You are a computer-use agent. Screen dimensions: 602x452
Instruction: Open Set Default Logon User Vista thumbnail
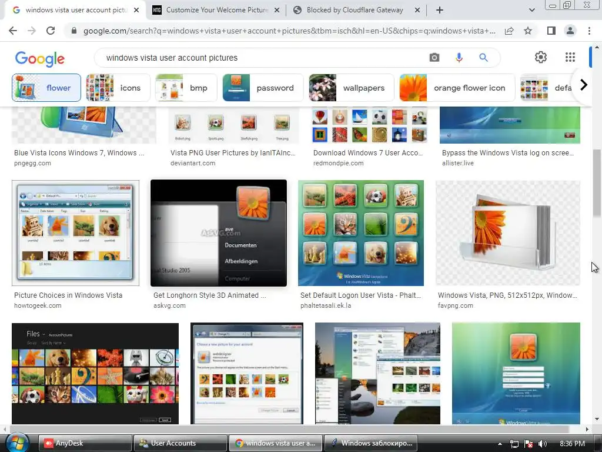click(x=361, y=233)
